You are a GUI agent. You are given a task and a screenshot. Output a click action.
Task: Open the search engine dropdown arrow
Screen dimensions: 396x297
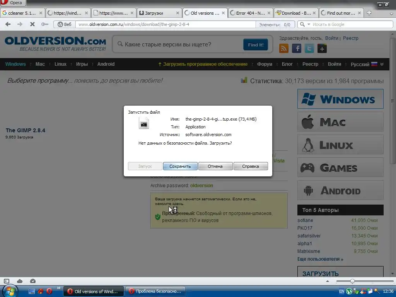[x=309, y=24]
